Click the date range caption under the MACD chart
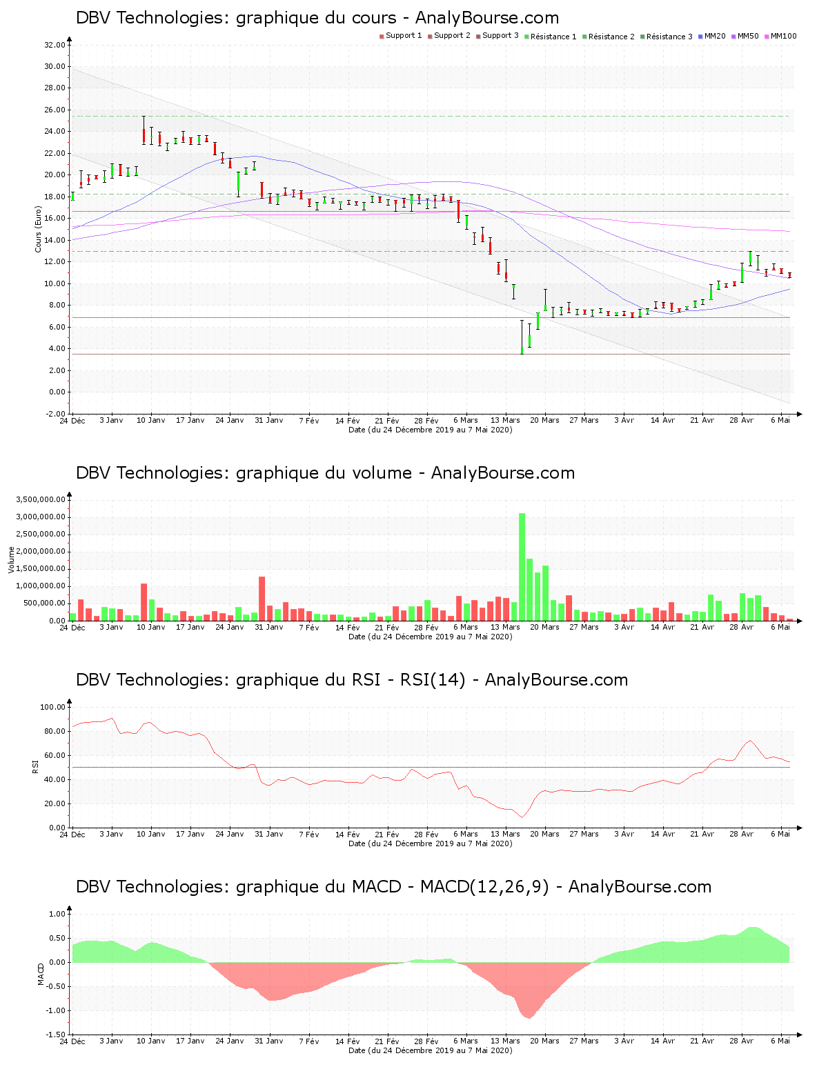This screenshot has height=1069, width=828. coord(431,1050)
